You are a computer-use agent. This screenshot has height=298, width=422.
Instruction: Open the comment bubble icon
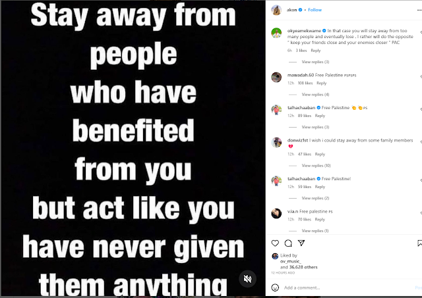point(288,243)
